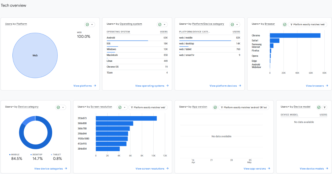This screenshot has height=174, width=332.
Task: Expand the data quality caret in Users by Platform card
Action: point(92,25)
